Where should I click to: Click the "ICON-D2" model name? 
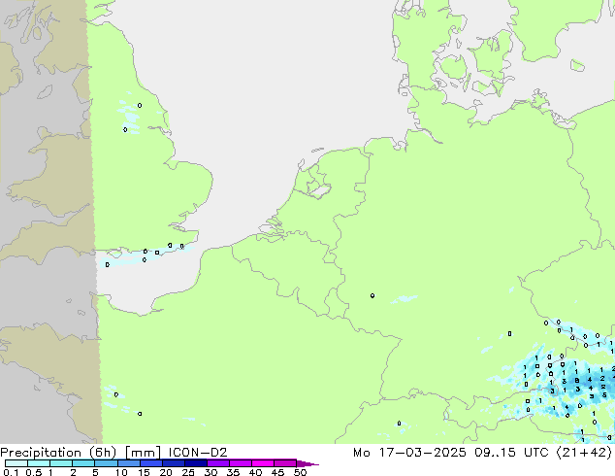pyautogui.click(x=198, y=453)
